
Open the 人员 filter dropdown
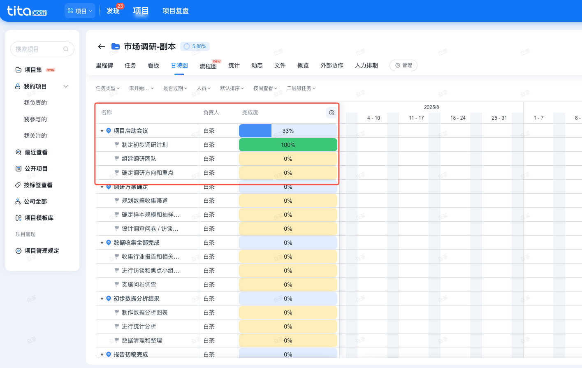204,88
